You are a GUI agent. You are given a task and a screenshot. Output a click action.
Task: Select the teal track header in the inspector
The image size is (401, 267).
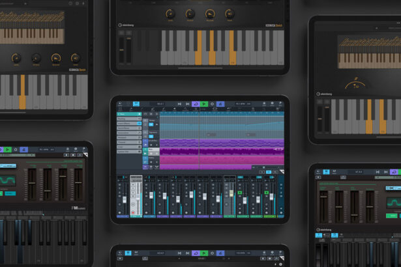[x=129, y=114]
